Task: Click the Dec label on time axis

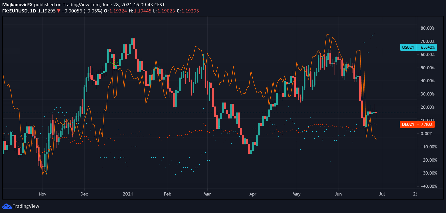Action: (84, 194)
